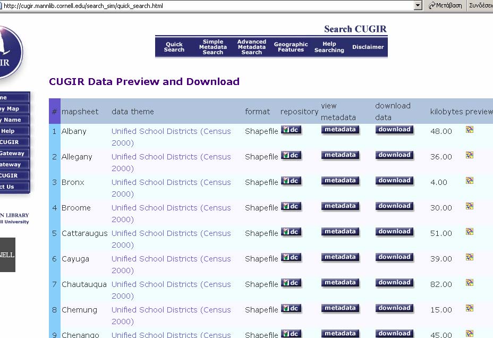Click the 'Search CUGIR' title text

pyautogui.click(x=355, y=29)
